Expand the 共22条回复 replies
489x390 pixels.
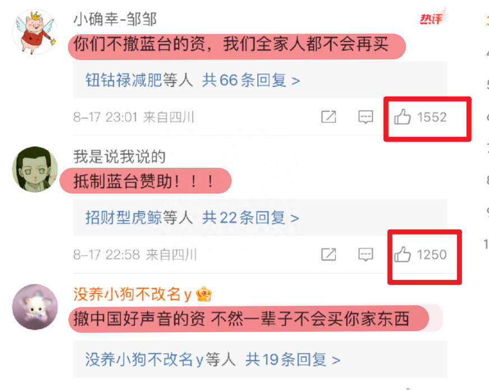pos(251,218)
